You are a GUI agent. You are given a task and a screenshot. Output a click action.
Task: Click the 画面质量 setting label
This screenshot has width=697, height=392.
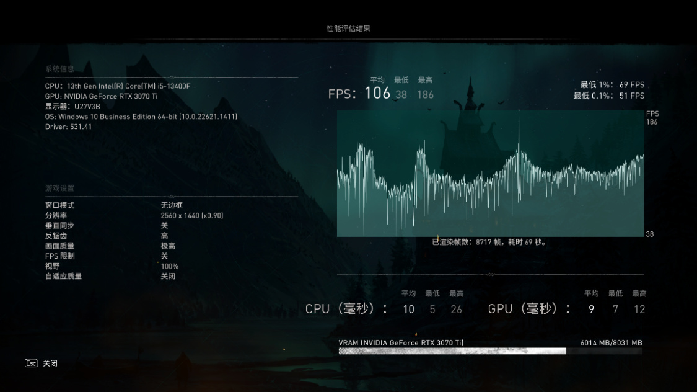pos(59,246)
